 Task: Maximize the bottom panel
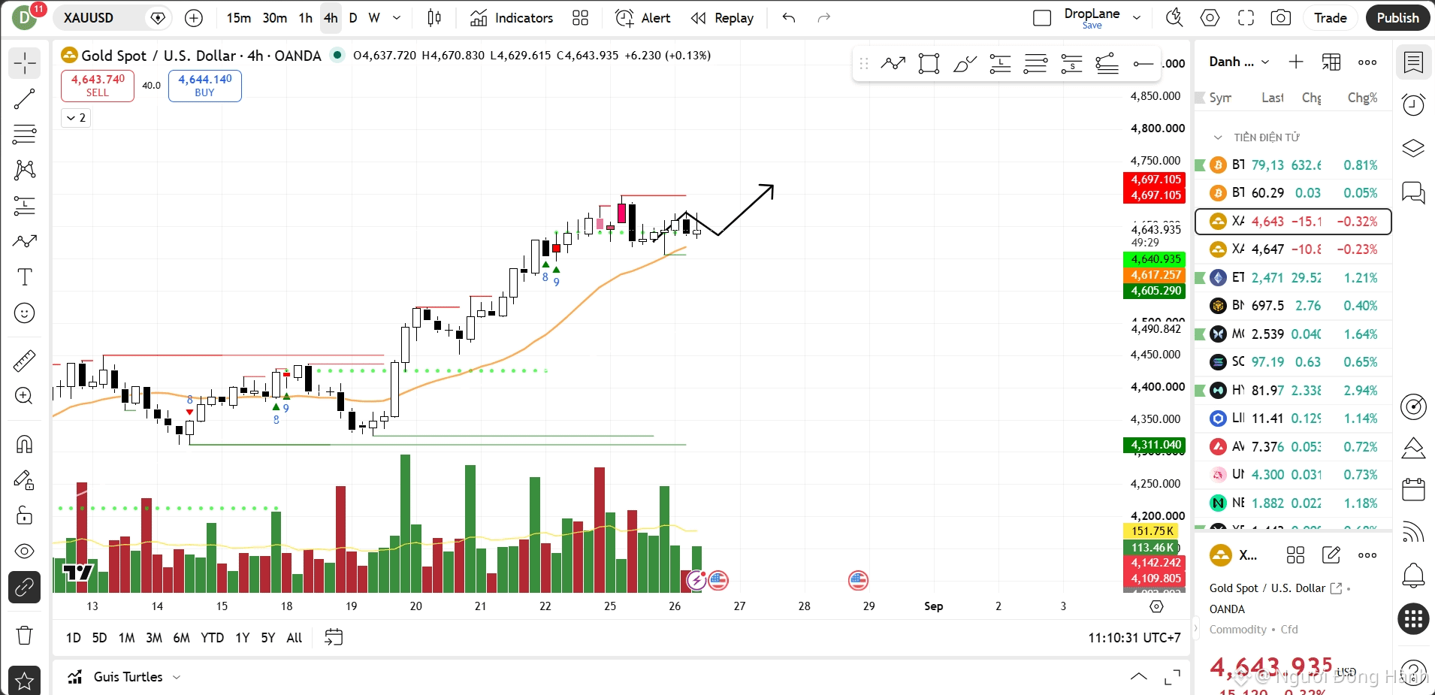(x=1172, y=677)
